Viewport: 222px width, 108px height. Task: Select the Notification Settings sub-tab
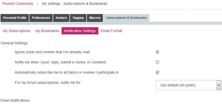80,31
